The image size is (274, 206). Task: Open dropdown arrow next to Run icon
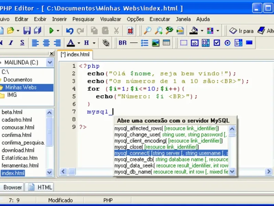58,31
